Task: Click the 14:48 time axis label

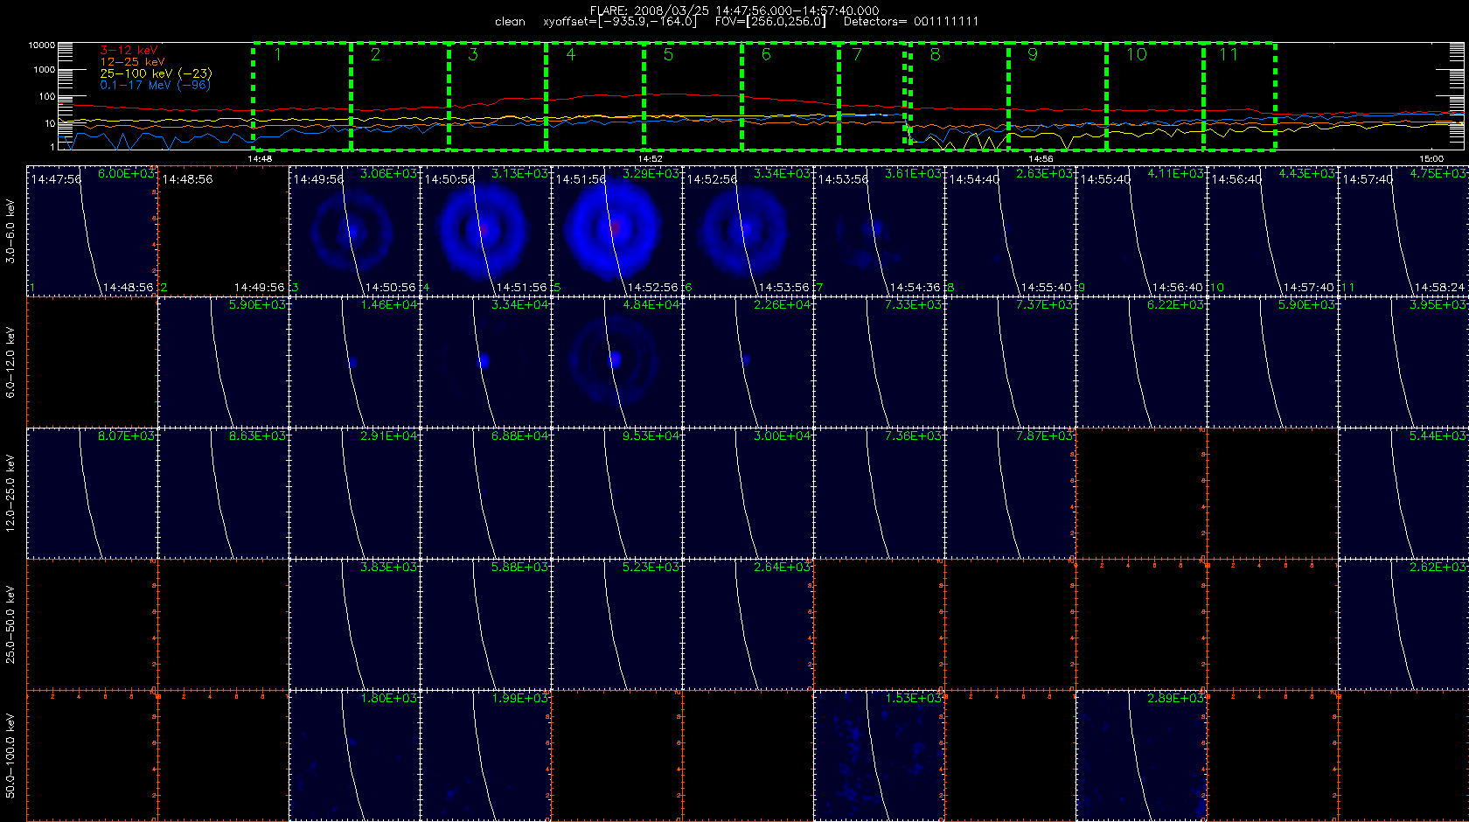Action: 260,159
